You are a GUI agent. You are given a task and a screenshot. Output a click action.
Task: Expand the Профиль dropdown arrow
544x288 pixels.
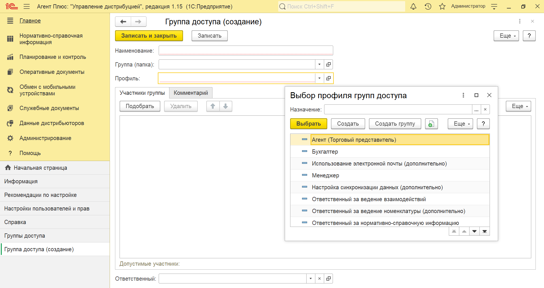pyautogui.click(x=319, y=78)
